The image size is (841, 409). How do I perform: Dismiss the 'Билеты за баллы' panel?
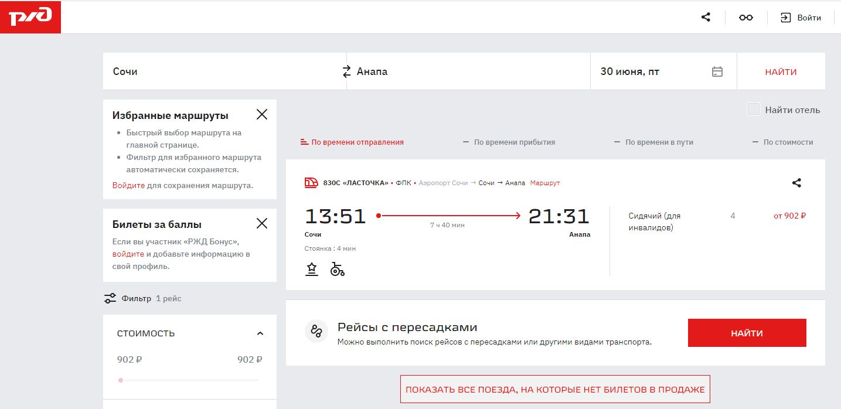point(262,223)
